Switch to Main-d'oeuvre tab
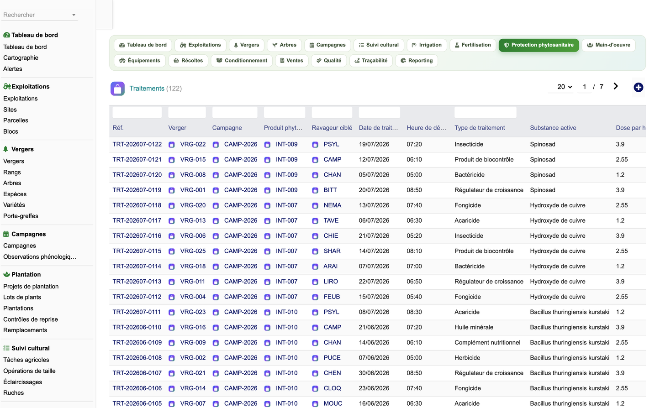The width and height of the screenshot is (660, 408). (x=608, y=45)
